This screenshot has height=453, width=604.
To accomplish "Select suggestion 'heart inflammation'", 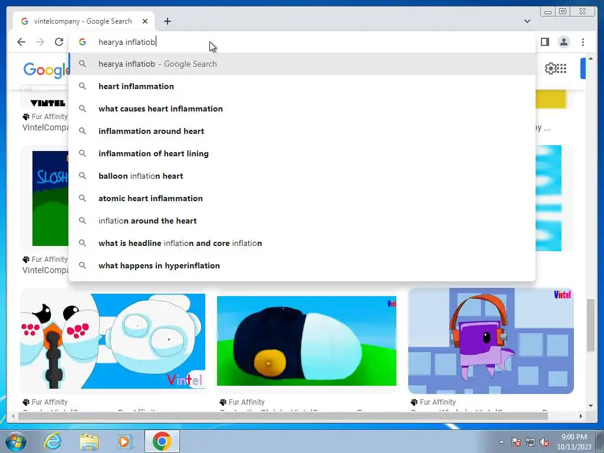I will pos(302,86).
